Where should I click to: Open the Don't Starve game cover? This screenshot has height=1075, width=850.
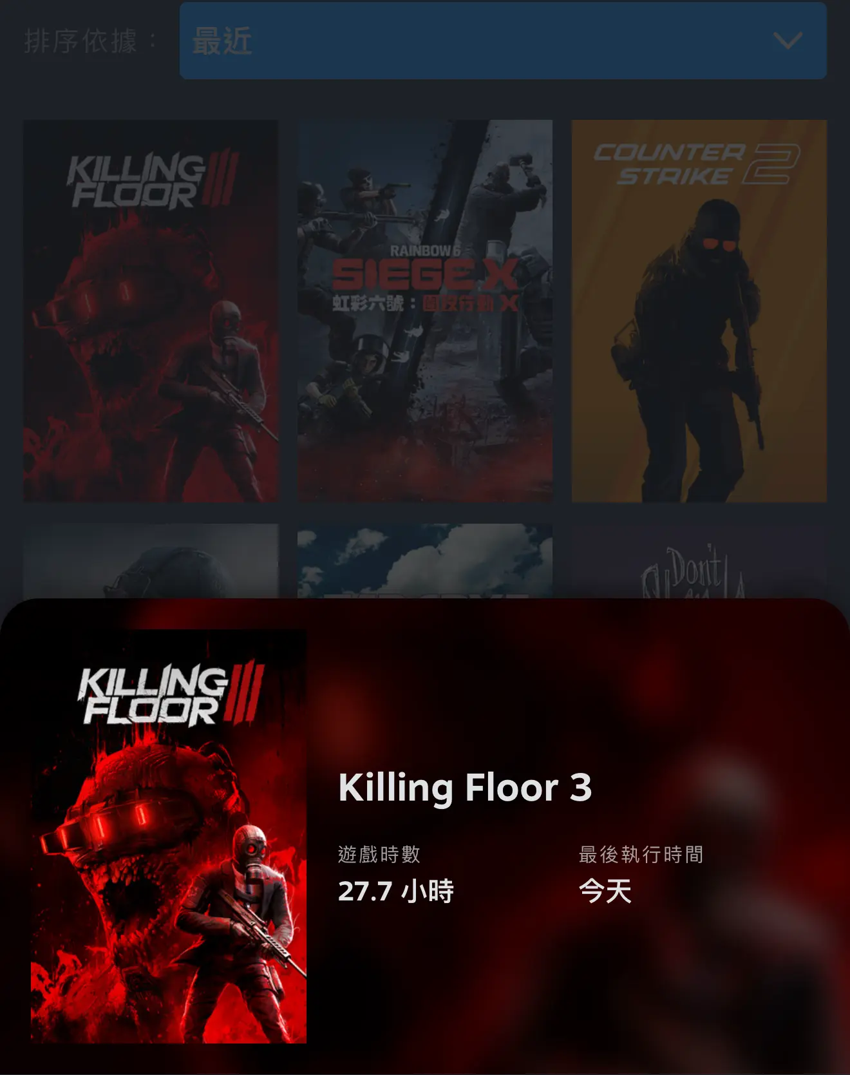tap(699, 561)
